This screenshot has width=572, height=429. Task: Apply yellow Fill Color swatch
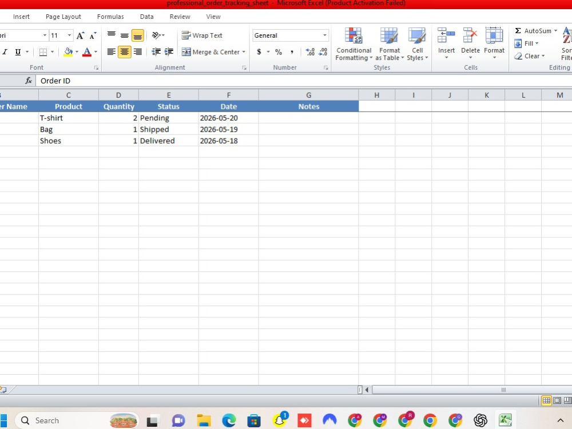tap(68, 52)
